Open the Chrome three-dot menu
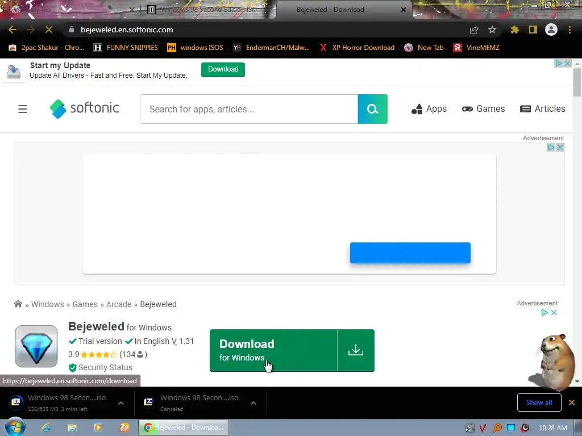The height and width of the screenshot is (436, 582). pyautogui.click(x=569, y=30)
